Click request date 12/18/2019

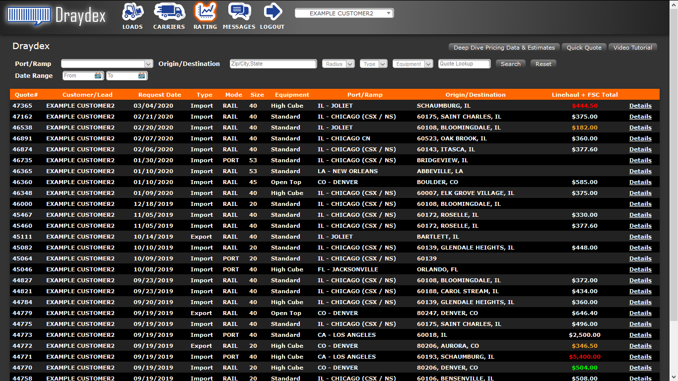153,204
